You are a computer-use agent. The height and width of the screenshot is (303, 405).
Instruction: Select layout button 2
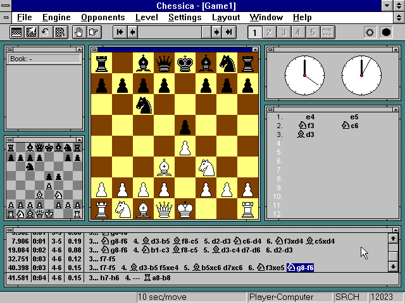269,32
